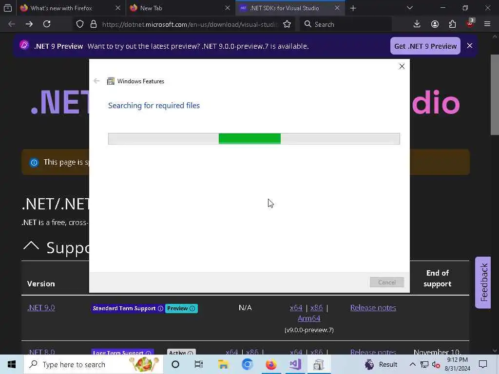Open Task View on taskbar
The width and height of the screenshot is (499, 374).
pyautogui.click(x=199, y=364)
